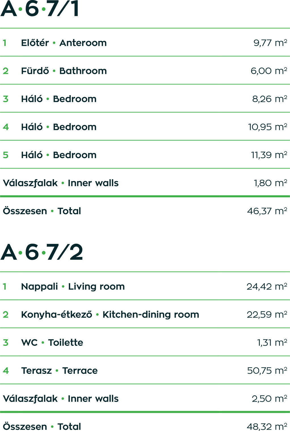Click the 22,59 m² kitchen-dining area value
The image size is (290, 431).
pyautogui.click(x=267, y=314)
